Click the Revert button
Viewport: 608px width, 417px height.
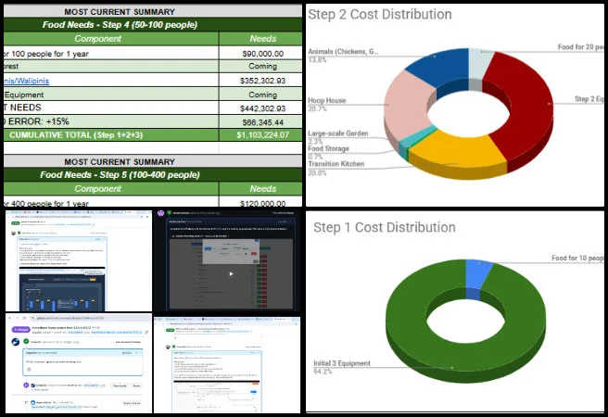(136, 386)
